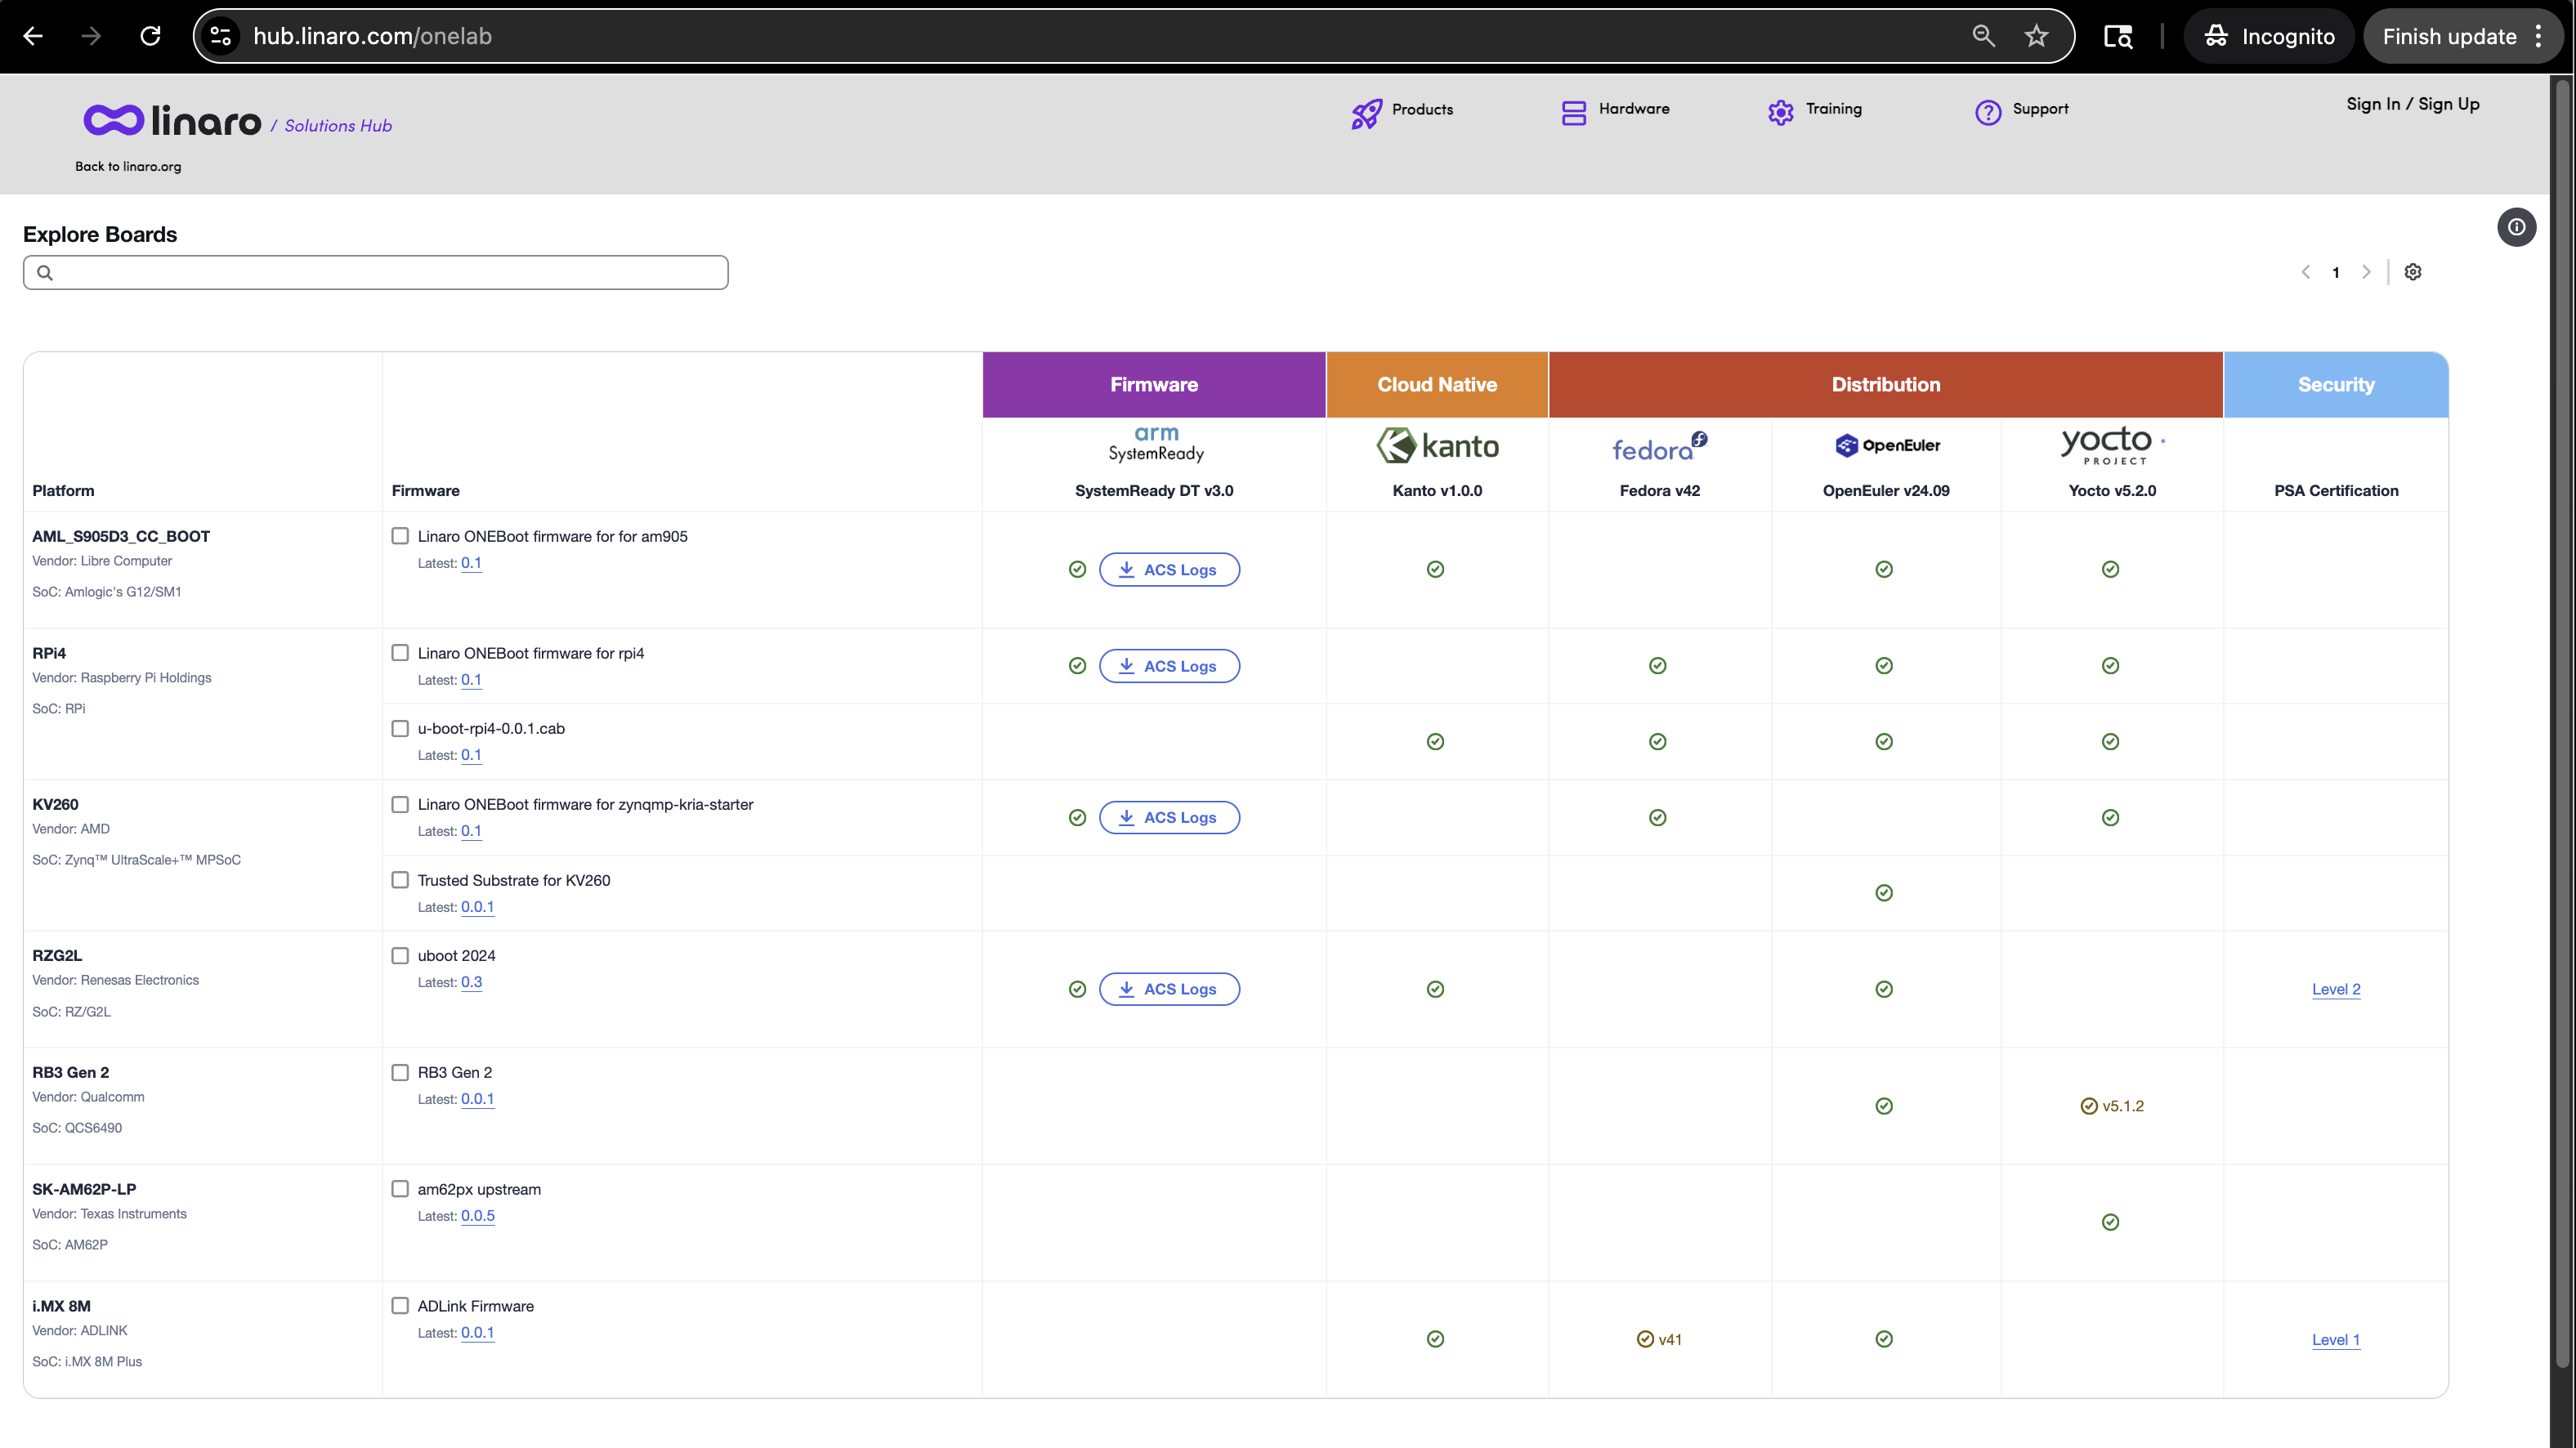Go to previous page chevron
The height and width of the screenshot is (1448, 2576).
[x=2305, y=272]
